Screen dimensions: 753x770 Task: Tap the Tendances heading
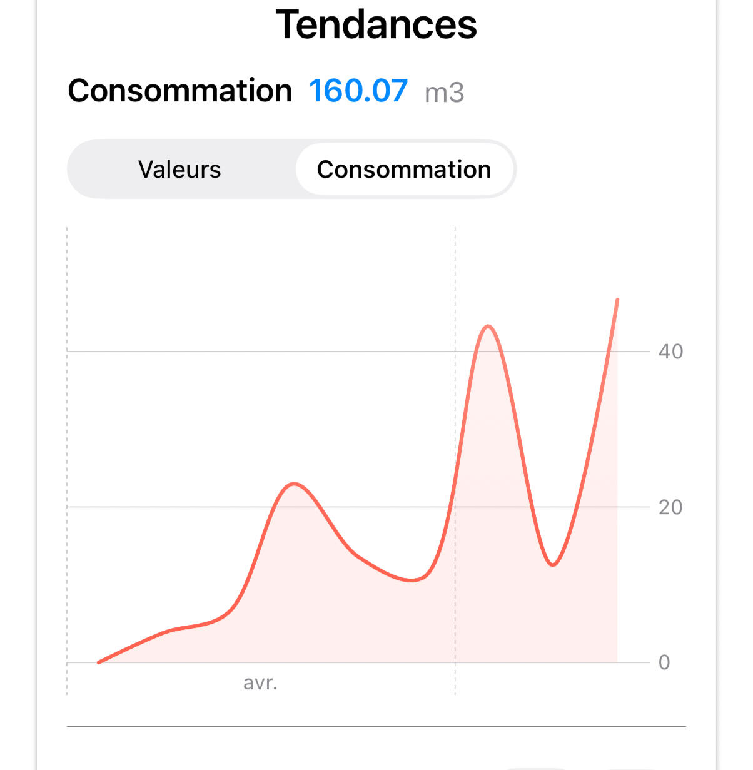pyautogui.click(x=376, y=25)
